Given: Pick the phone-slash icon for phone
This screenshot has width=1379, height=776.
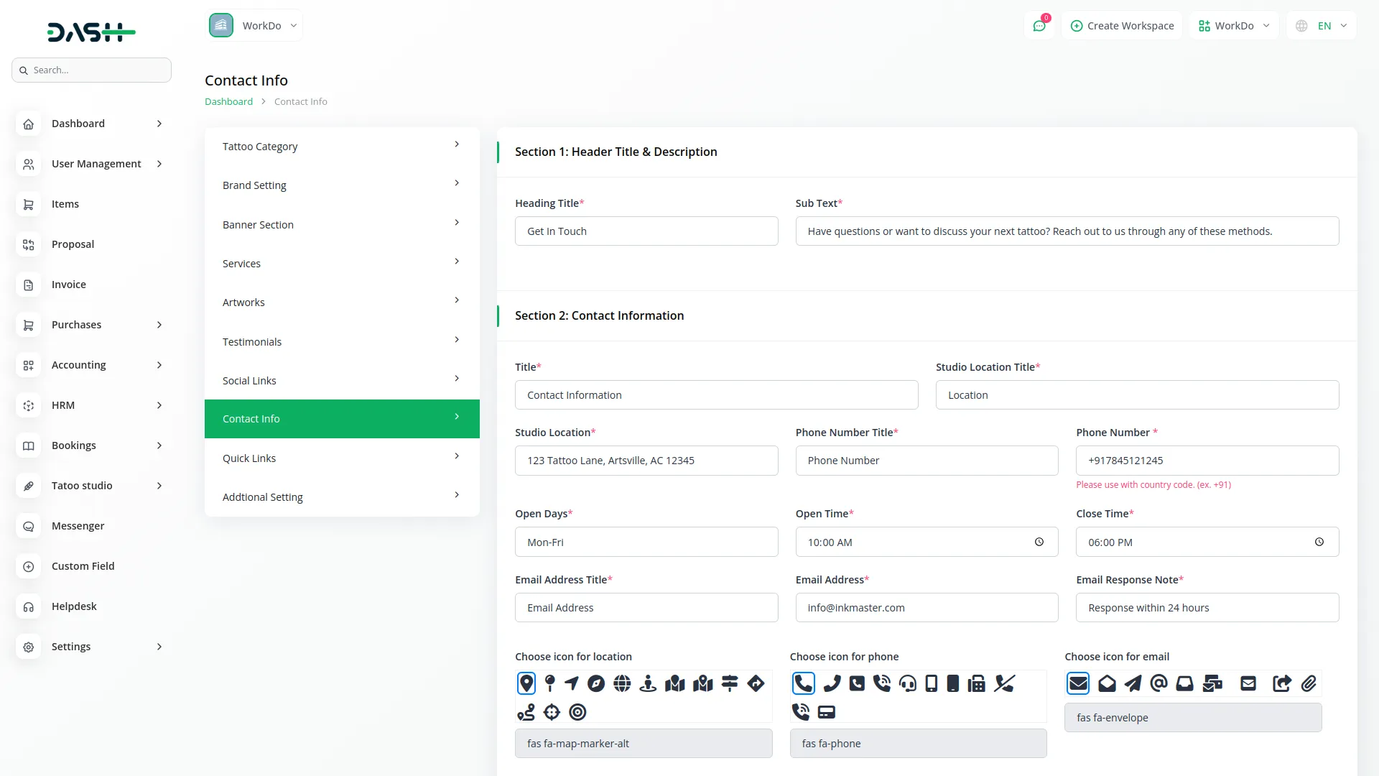Looking at the screenshot, I should (x=1004, y=683).
